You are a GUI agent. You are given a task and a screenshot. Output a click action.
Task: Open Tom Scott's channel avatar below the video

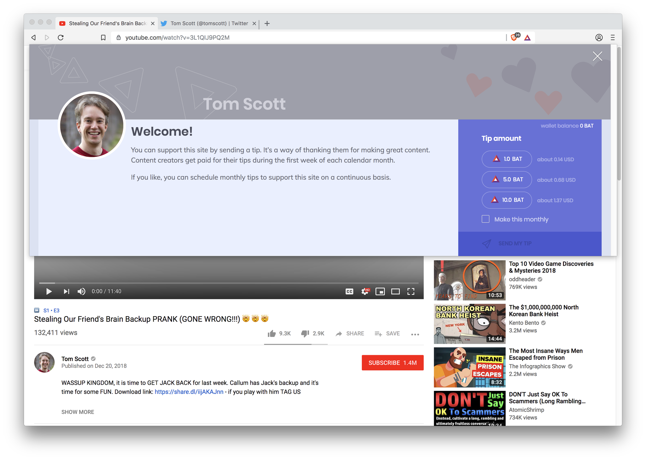44,362
